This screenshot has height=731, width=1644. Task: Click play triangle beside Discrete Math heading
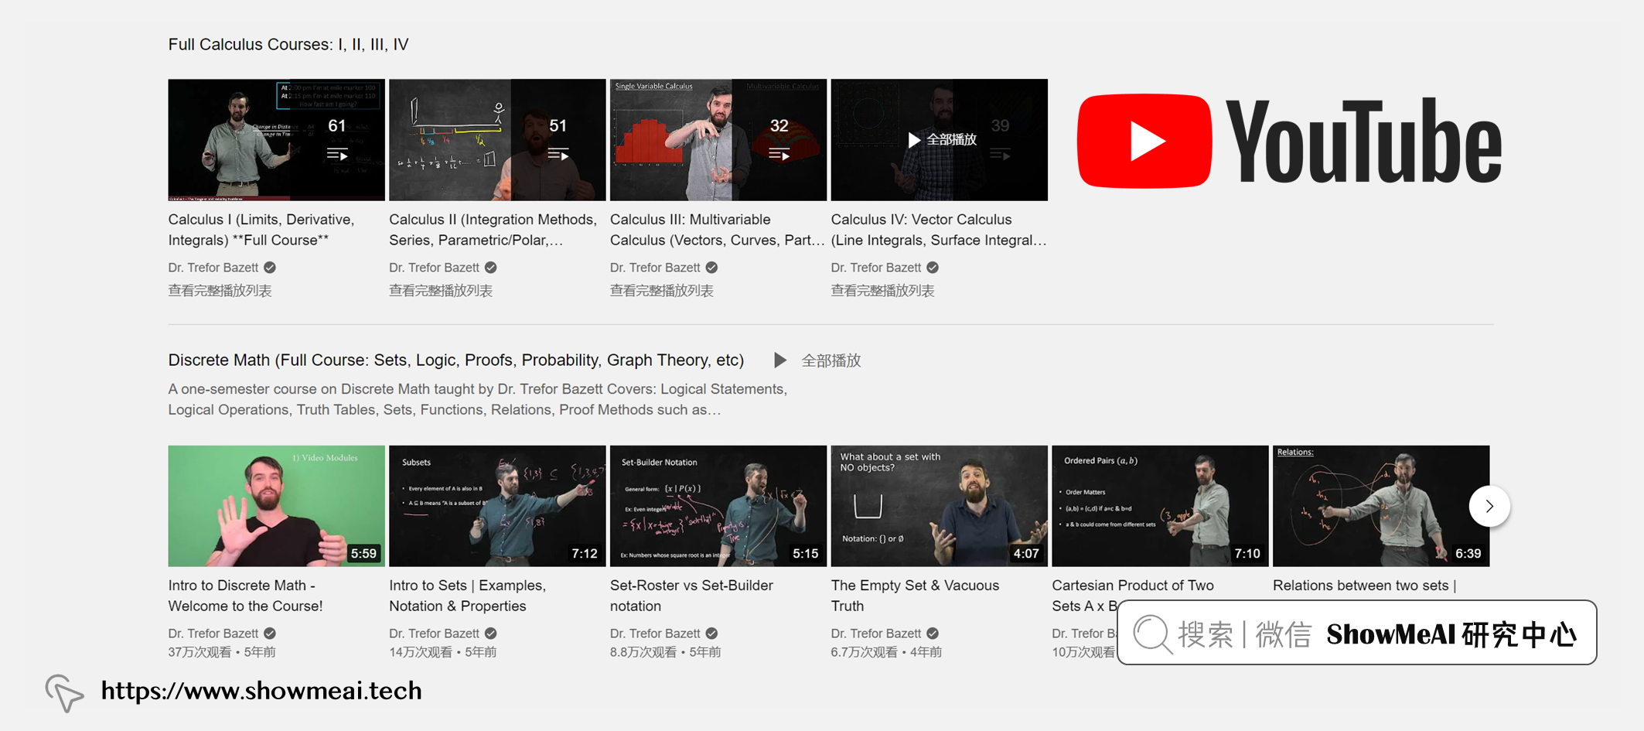pos(780,360)
